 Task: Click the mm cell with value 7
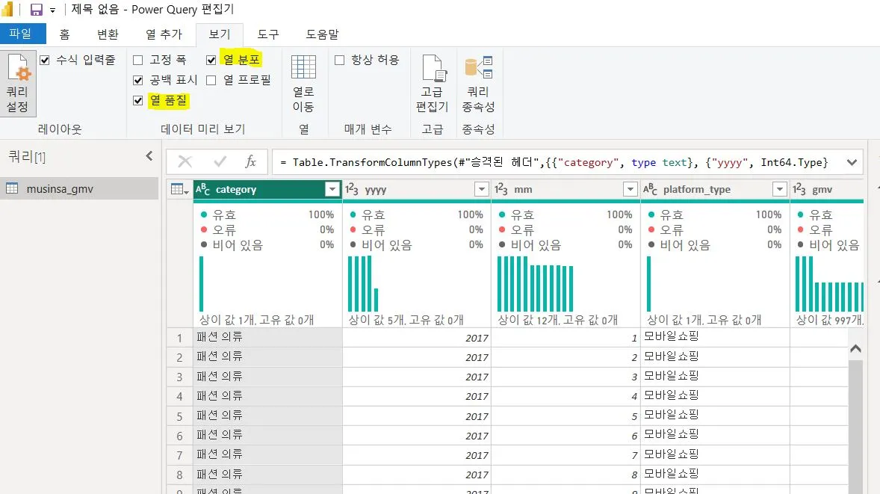pos(566,454)
